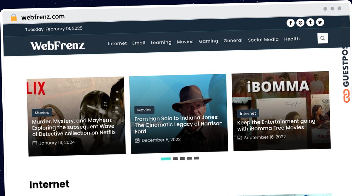This screenshot has height=196, width=352.
Task: Click the padlock icon beside webfrenz.com
Action: click(x=13, y=18)
